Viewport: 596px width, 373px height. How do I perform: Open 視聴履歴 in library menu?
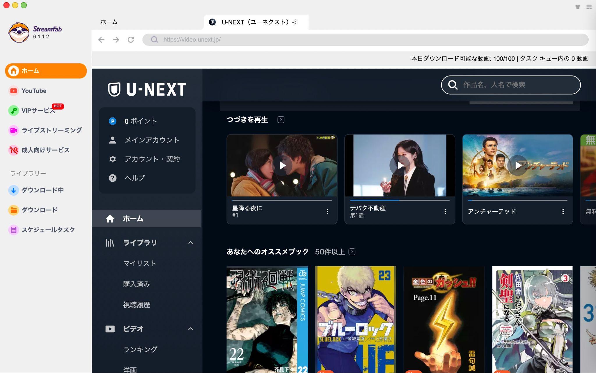pos(137,305)
